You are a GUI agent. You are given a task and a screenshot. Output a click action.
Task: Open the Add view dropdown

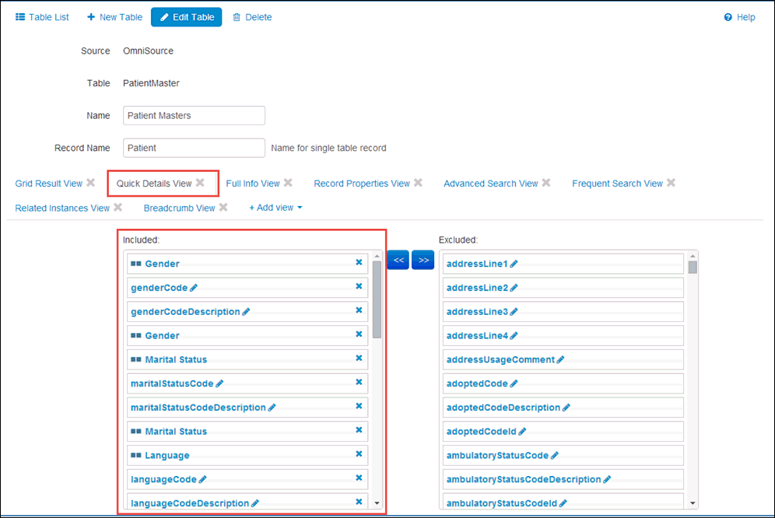(275, 208)
